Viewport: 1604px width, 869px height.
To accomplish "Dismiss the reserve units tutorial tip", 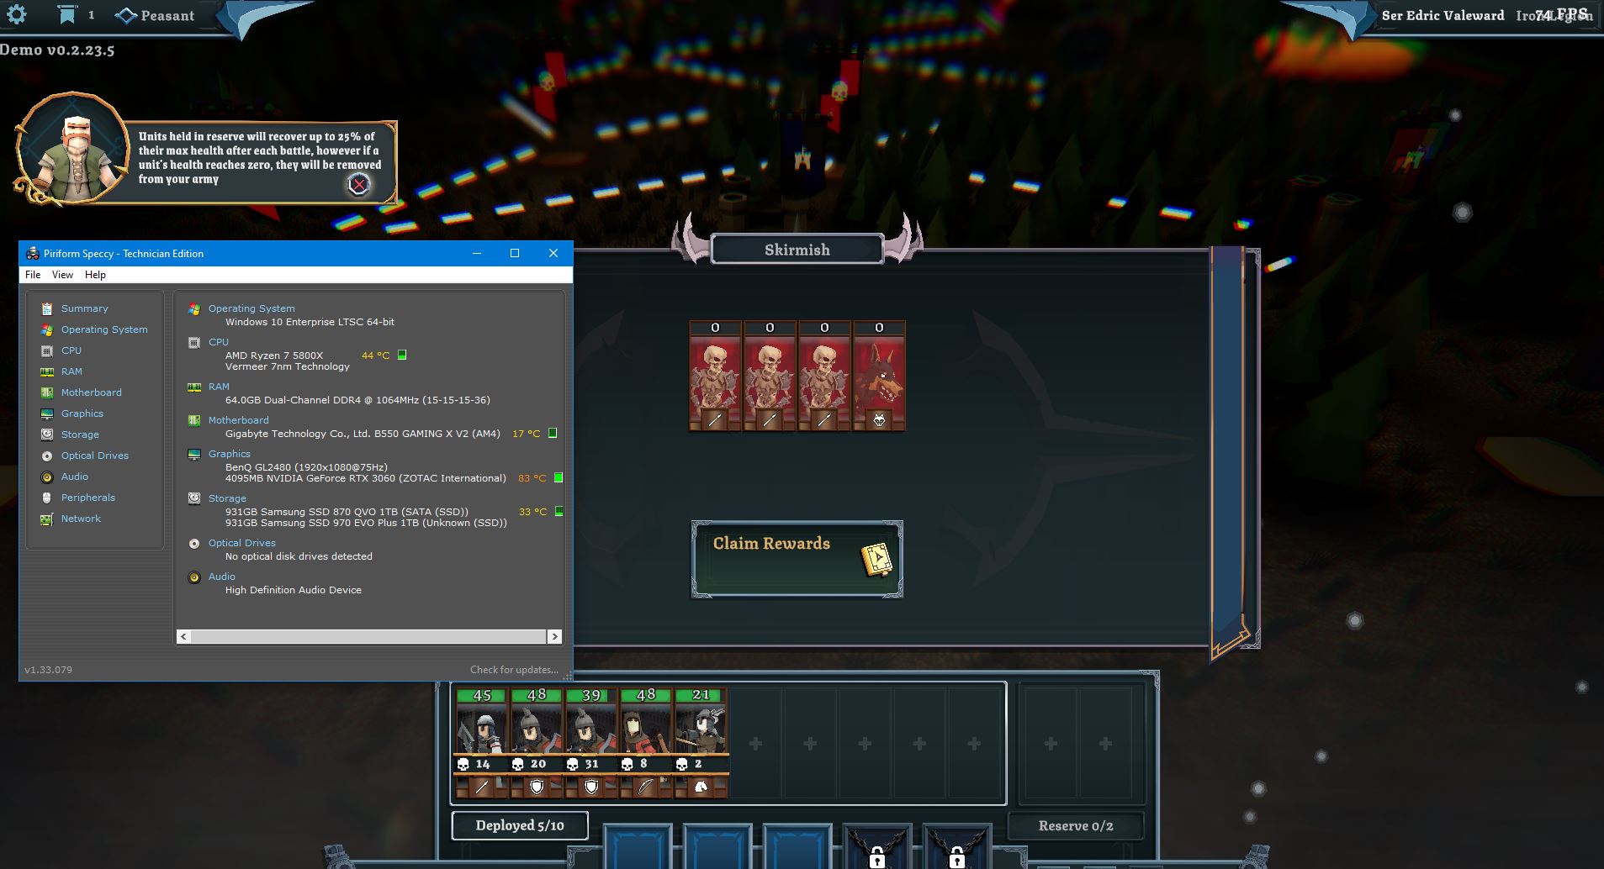I will (x=359, y=184).
